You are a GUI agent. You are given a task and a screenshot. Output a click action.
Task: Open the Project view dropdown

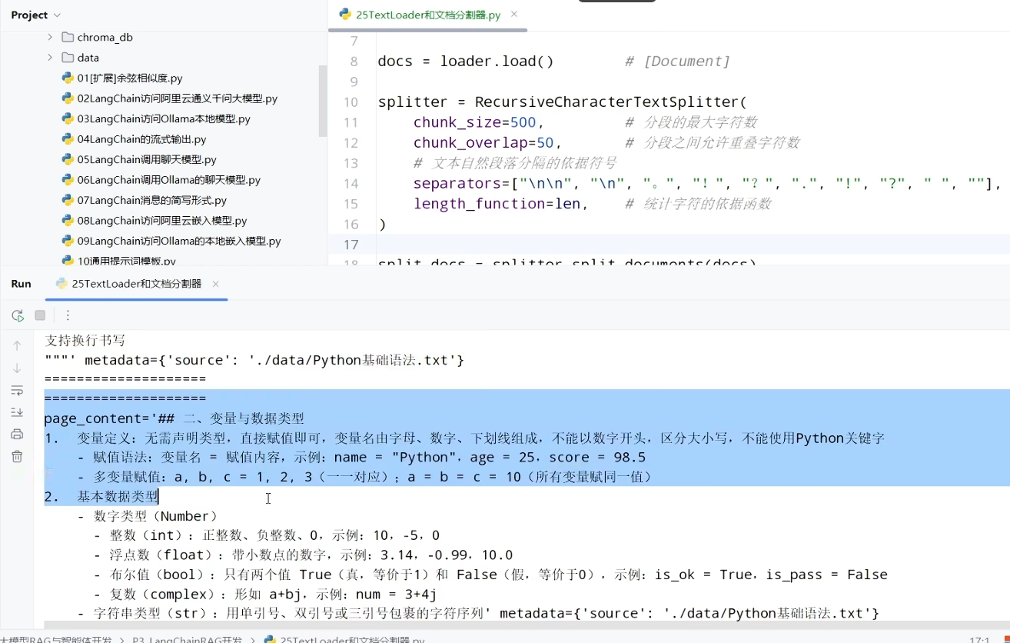(x=35, y=15)
